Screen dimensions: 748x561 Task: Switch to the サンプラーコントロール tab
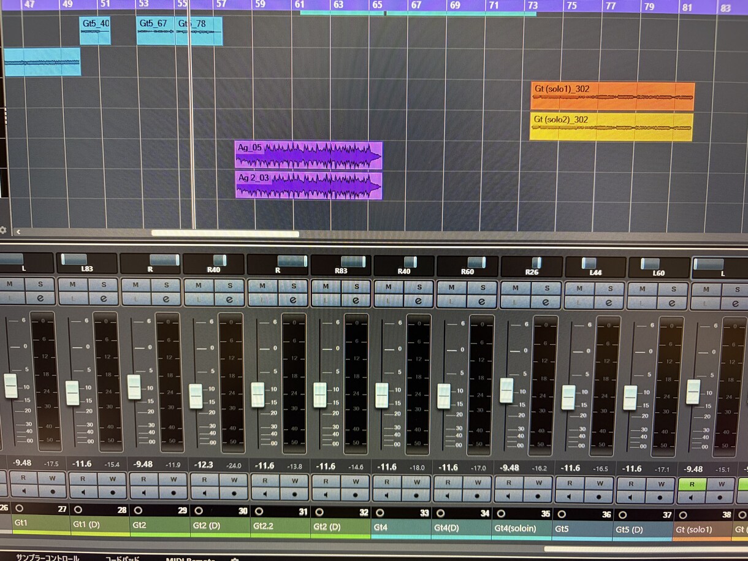(x=47, y=558)
